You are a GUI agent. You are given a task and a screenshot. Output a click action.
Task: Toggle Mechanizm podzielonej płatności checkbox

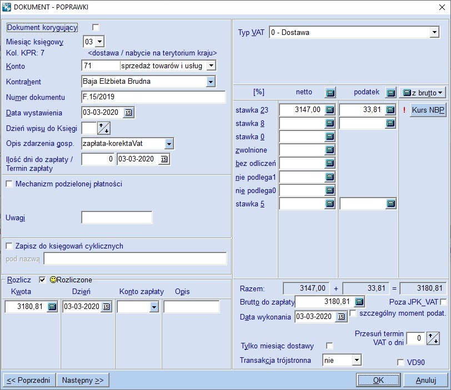coord(9,184)
